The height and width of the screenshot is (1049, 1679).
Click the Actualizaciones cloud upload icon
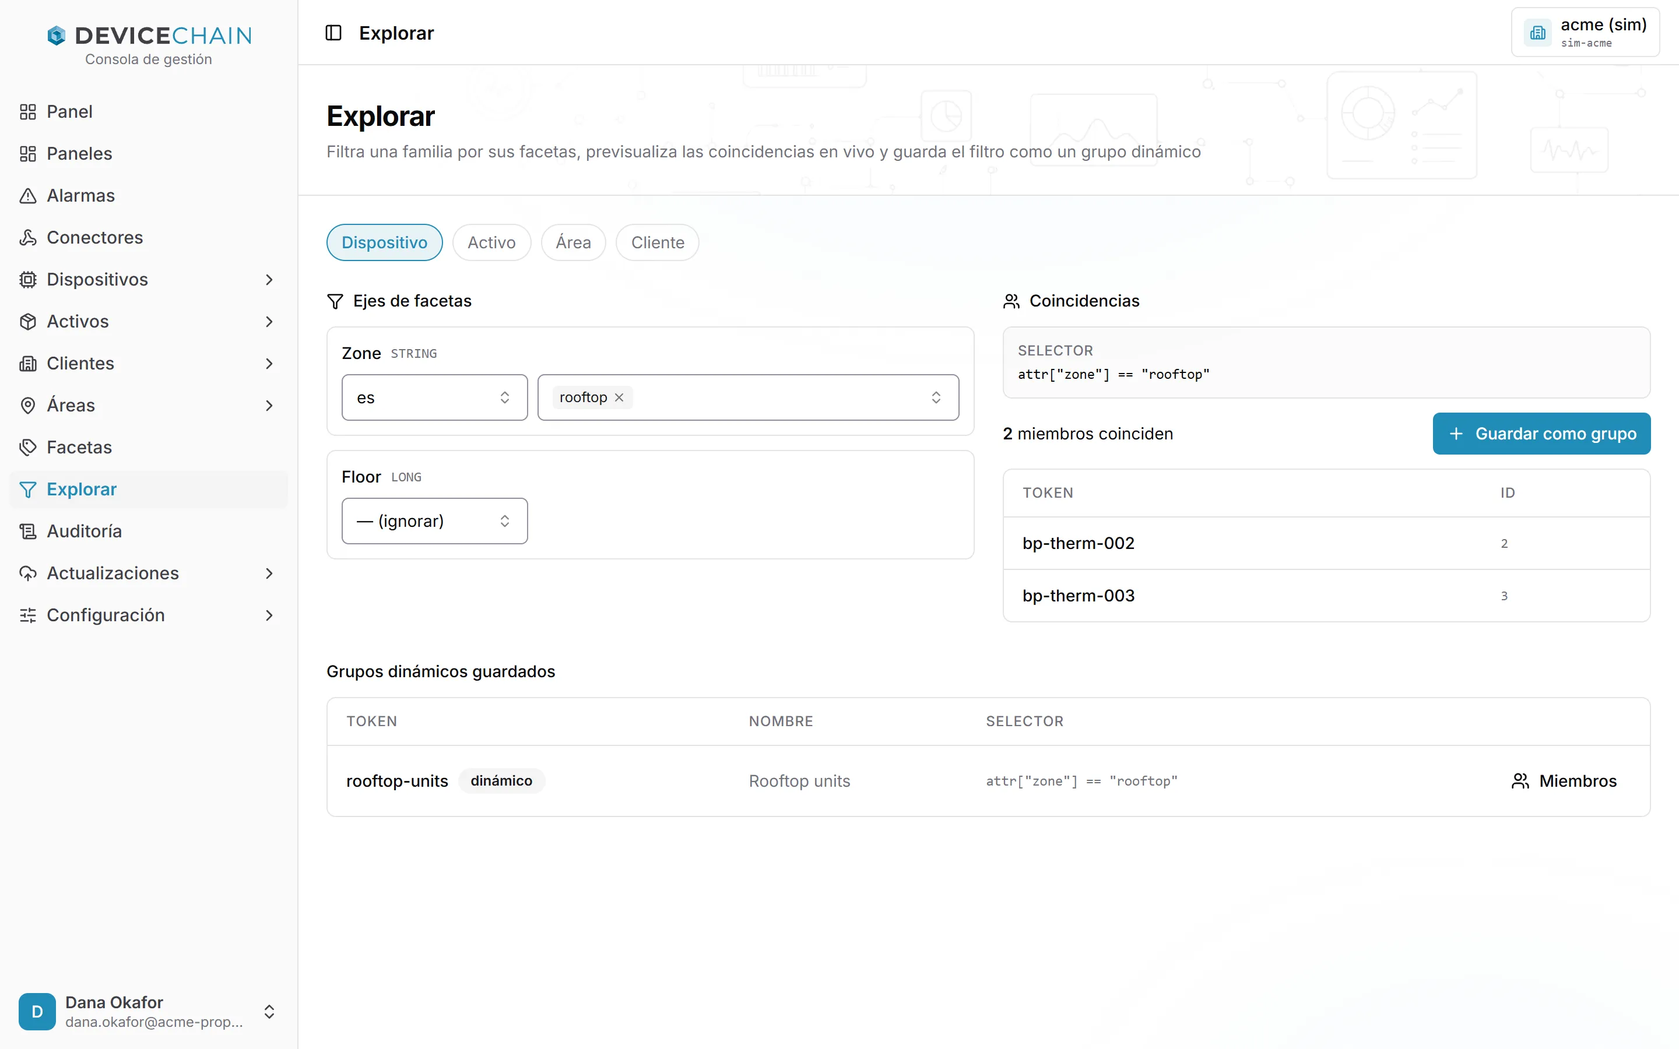(x=28, y=573)
